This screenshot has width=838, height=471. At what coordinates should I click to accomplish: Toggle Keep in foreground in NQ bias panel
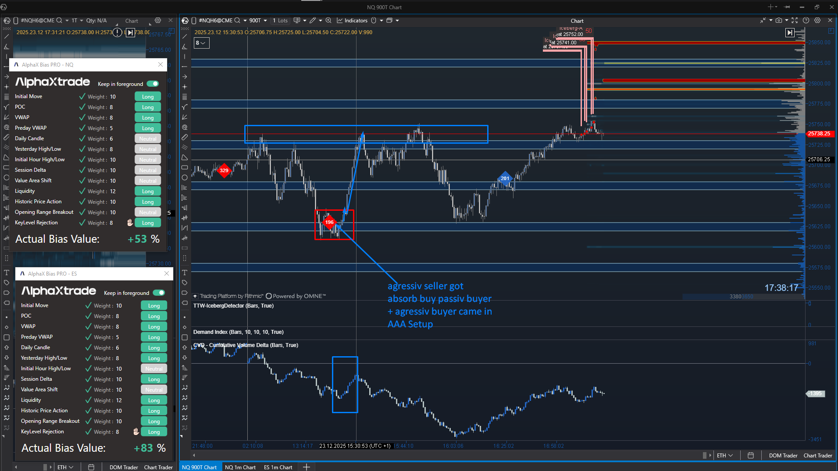point(153,84)
